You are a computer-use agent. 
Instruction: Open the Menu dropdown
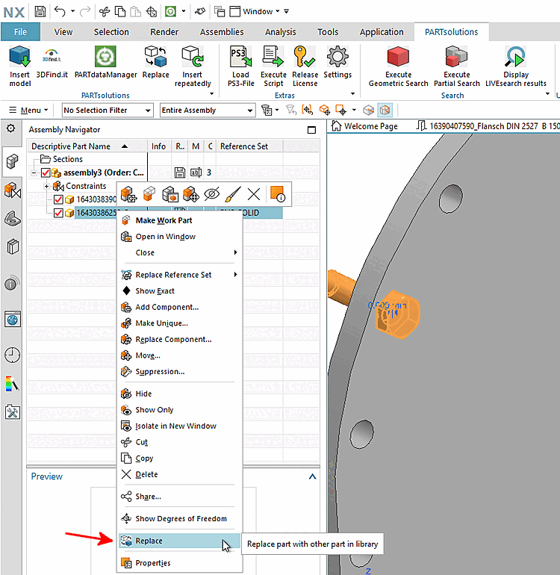coord(28,110)
